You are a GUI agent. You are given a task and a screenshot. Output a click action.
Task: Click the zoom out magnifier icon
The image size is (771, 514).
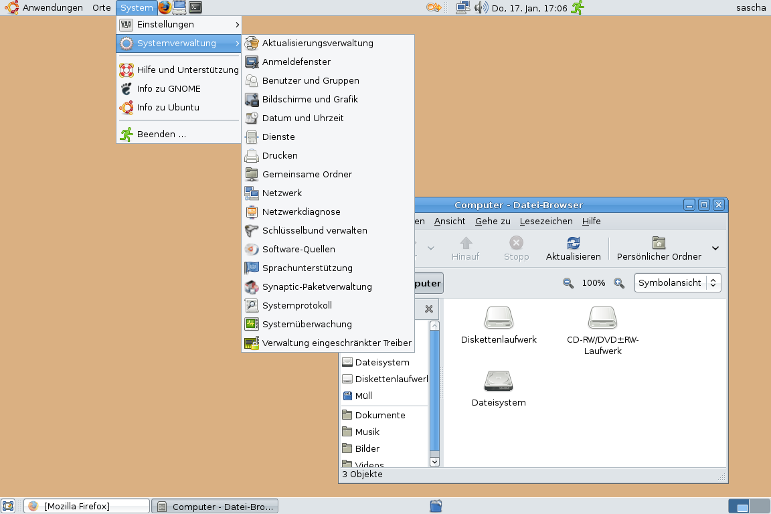(568, 283)
